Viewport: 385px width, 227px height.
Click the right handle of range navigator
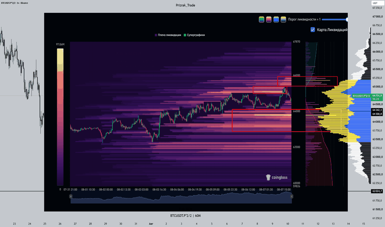click(292, 196)
